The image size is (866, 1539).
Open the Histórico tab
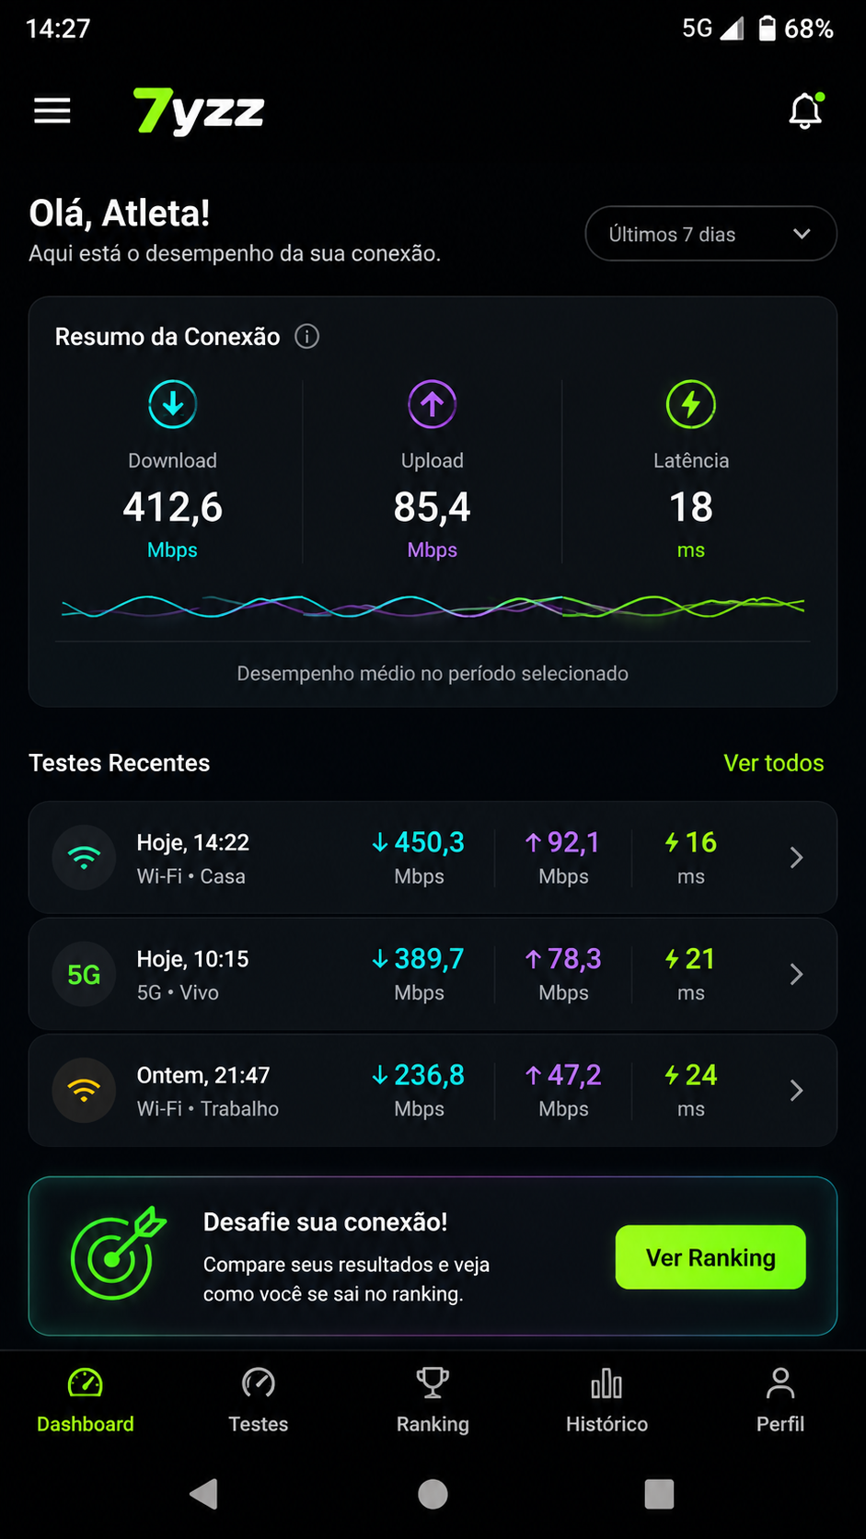click(606, 1400)
